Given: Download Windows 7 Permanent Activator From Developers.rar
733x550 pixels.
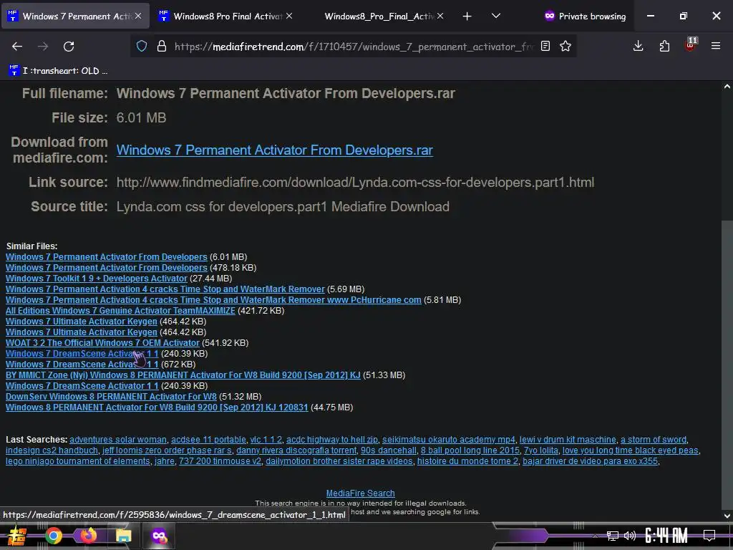Looking at the screenshot, I should pyautogui.click(x=274, y=150).
